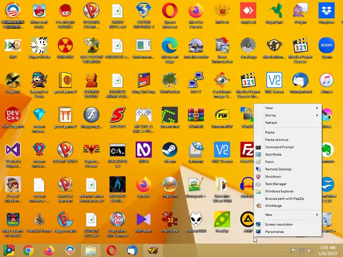Launch foobar2000 from the desktop
This screenshot has height=257, width=343.
click(x=196, y=222)
